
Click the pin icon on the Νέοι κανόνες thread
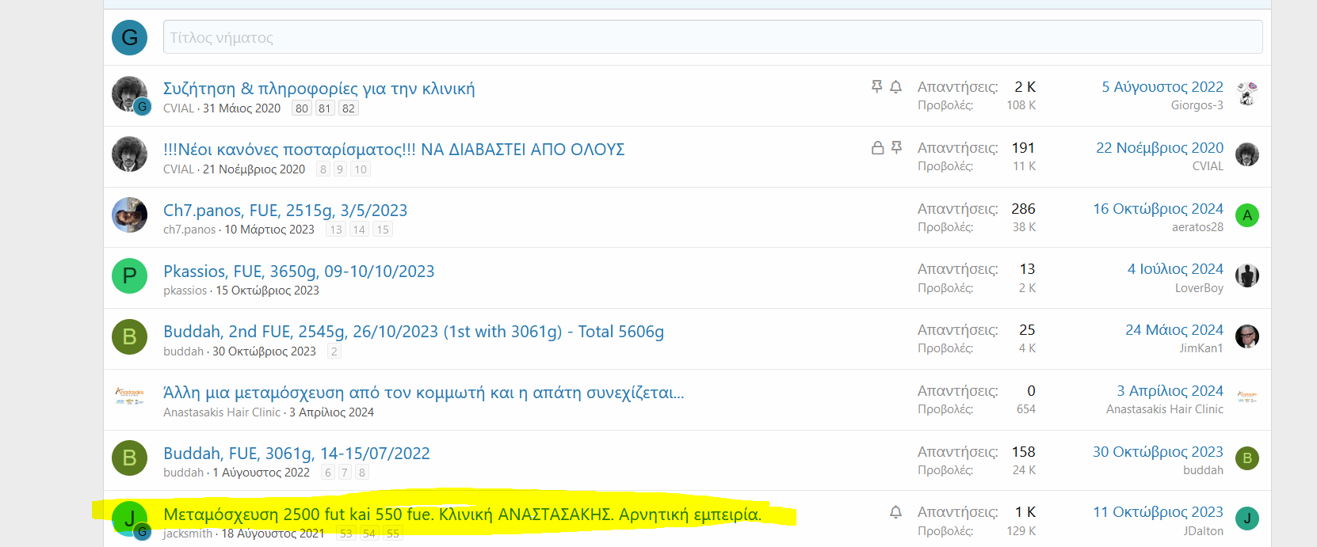(x=896, y=148)
